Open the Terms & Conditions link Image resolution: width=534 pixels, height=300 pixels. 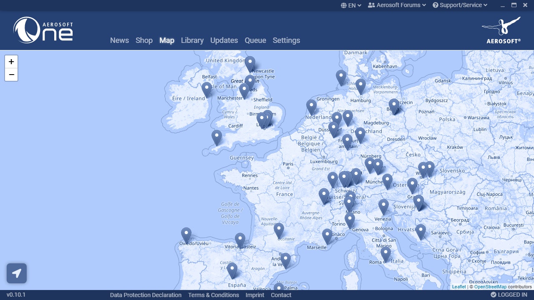click(213, 295)
